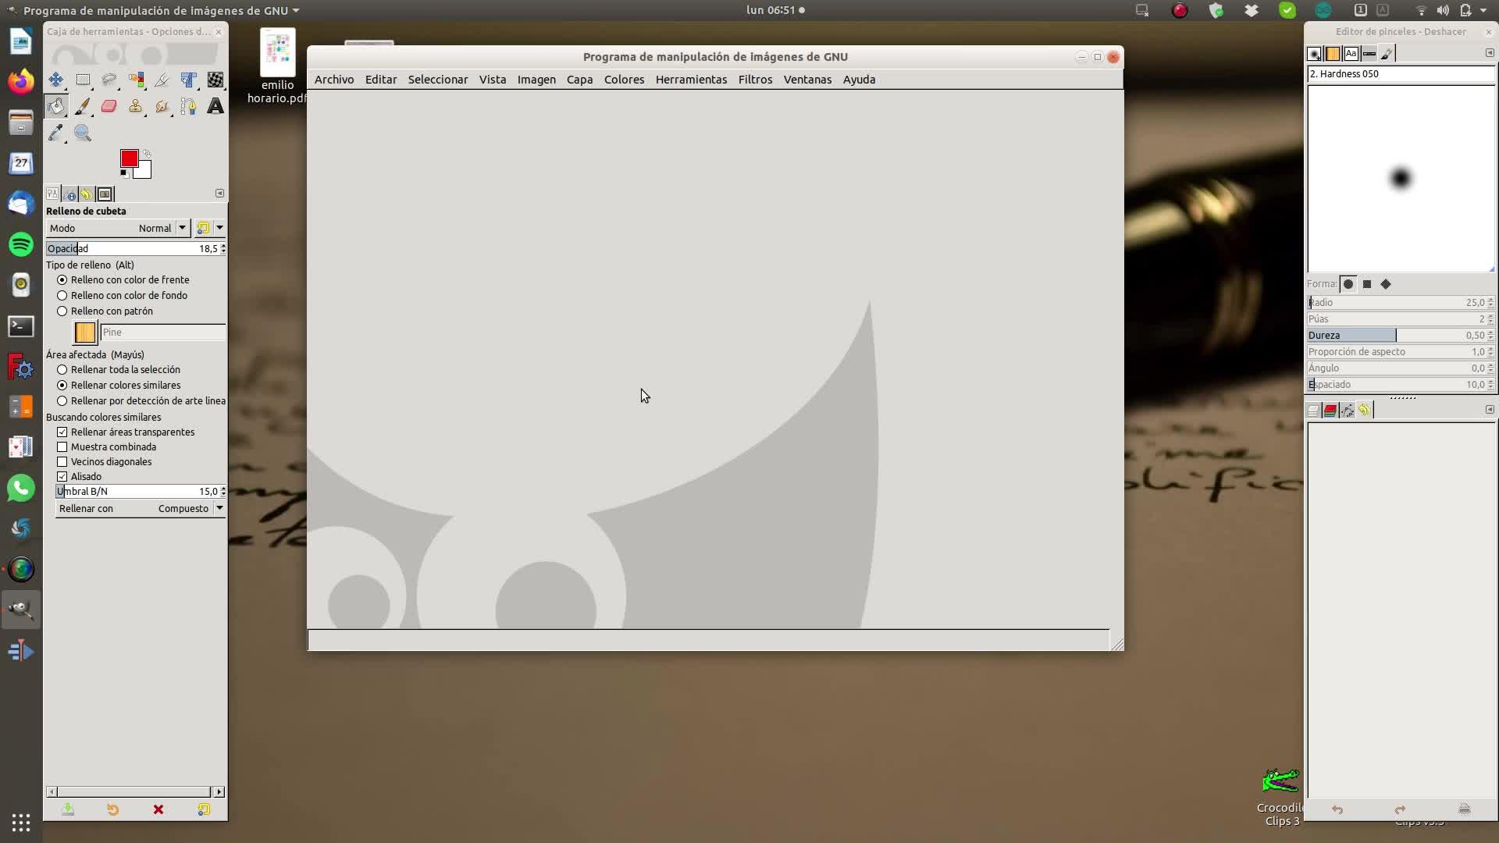
Task: Select 'Relleno con color de fondo' option
Action: (62, 296)
